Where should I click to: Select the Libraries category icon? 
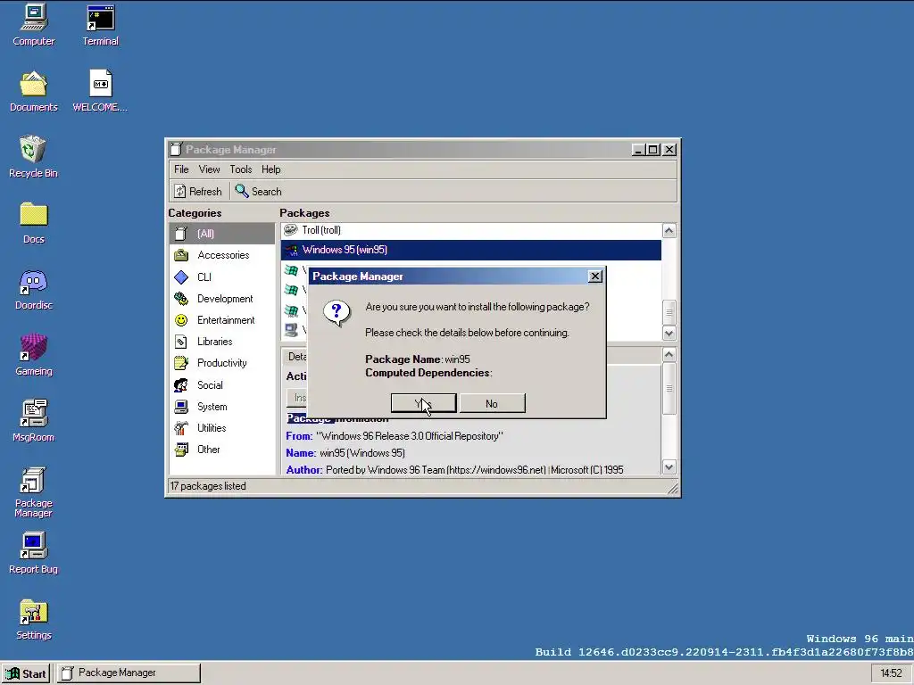coord(181,342)
